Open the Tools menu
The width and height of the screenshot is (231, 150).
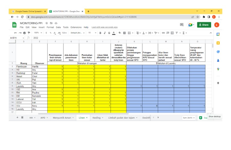[66, 27]
